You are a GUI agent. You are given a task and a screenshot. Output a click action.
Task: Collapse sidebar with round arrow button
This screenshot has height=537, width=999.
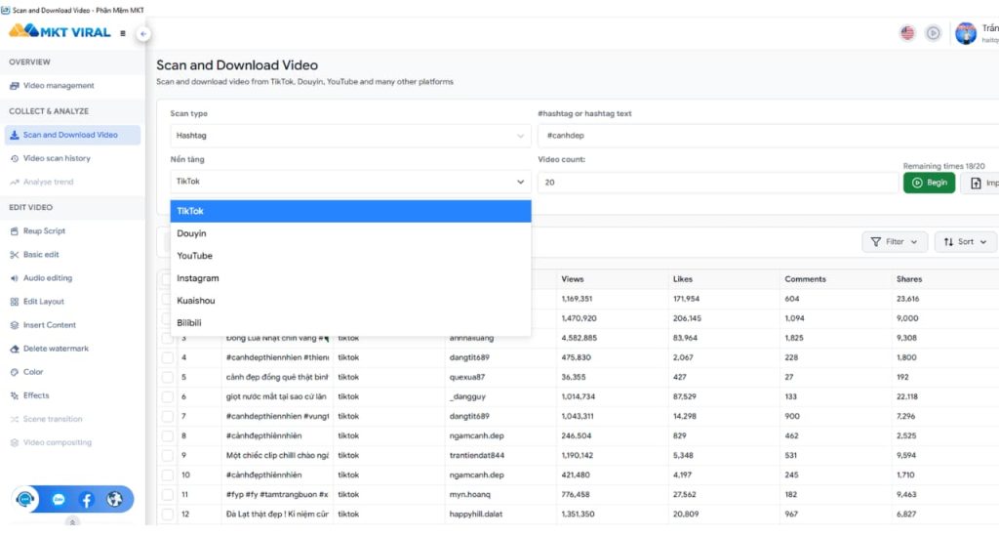(x=143, y=34)
